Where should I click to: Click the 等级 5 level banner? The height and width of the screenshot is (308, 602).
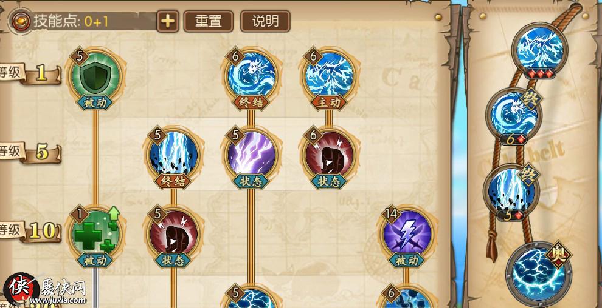[30, 152]
